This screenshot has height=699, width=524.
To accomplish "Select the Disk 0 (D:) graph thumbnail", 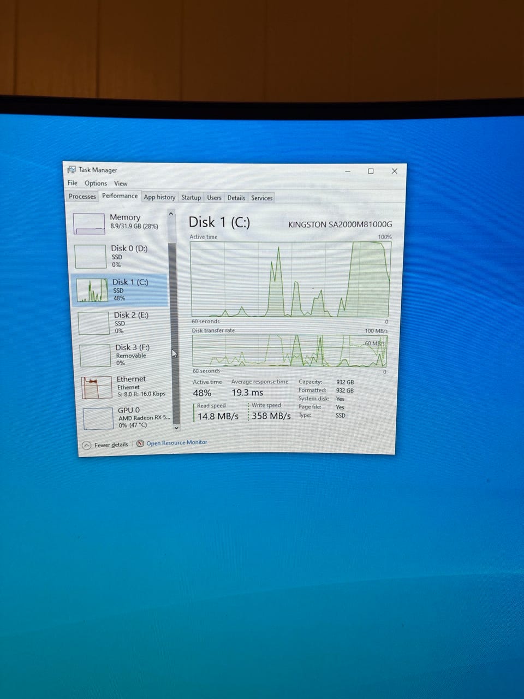I will [x=91, y=256].
